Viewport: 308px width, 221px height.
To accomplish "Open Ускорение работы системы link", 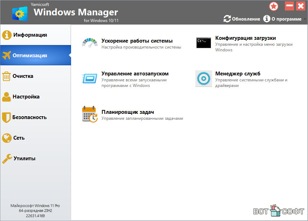I will (x=137, y=40).
